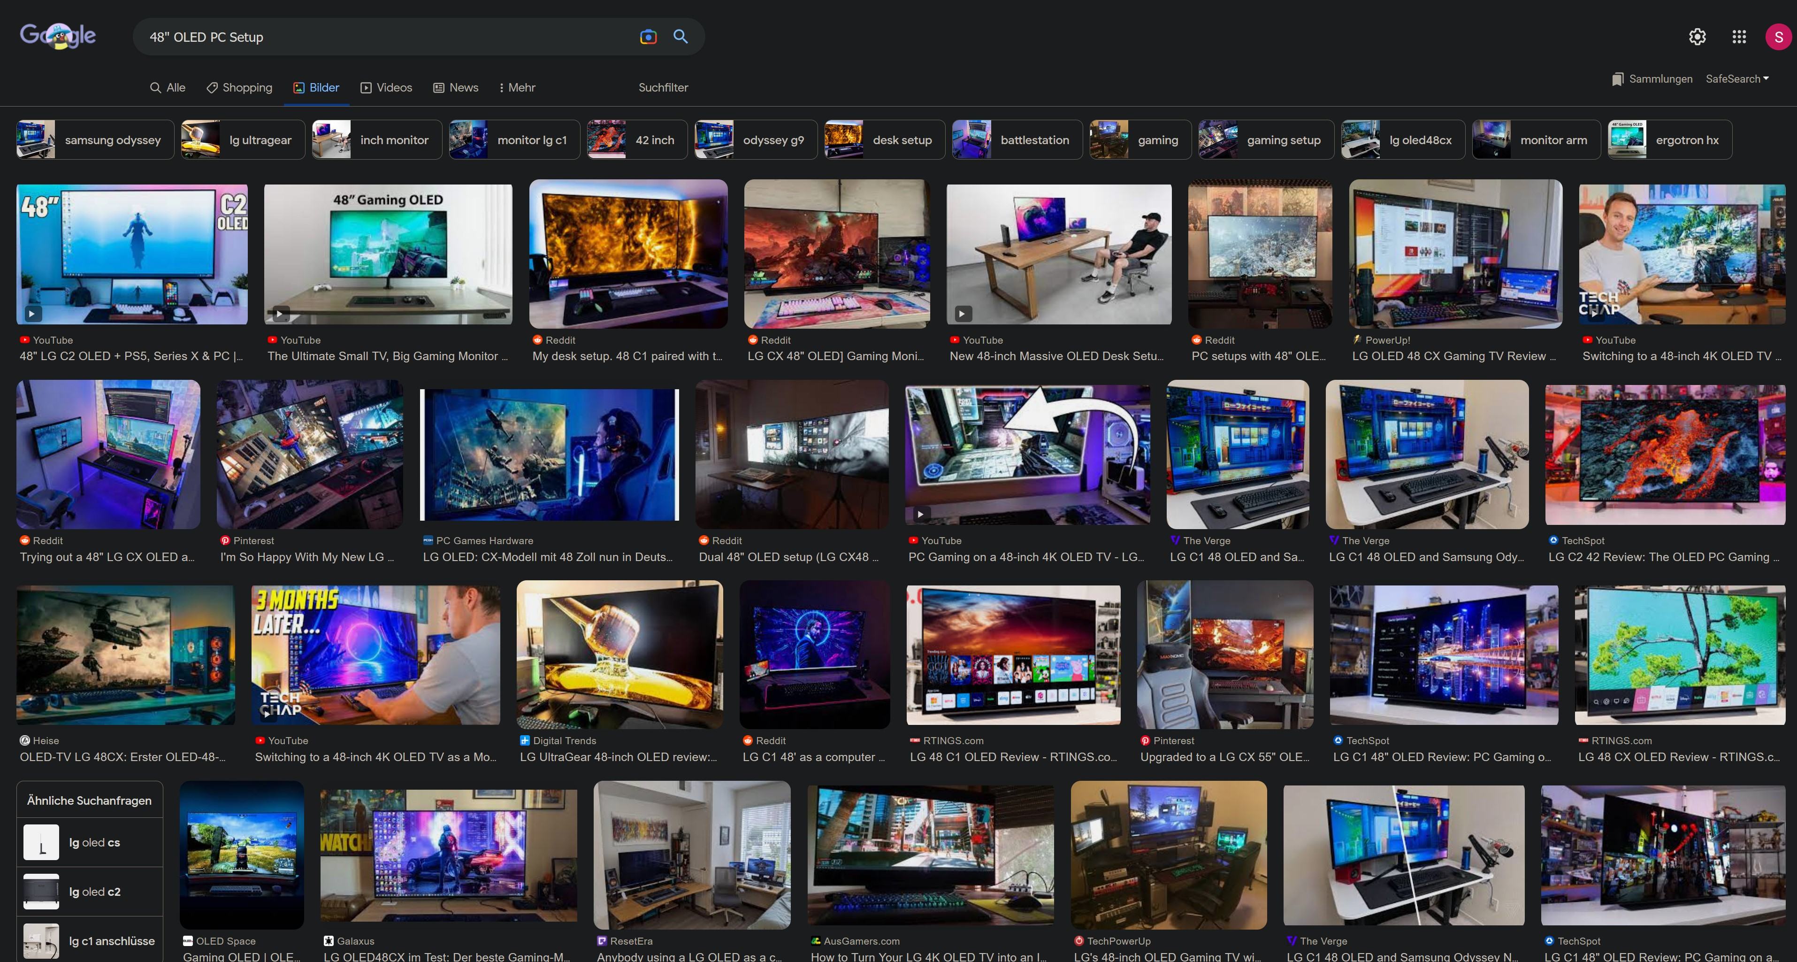The height and width of the screenshot is (962, 1797).
Task: Open 'LG C1 48' as a computer' Reddit image
Action: click(815, 655)
